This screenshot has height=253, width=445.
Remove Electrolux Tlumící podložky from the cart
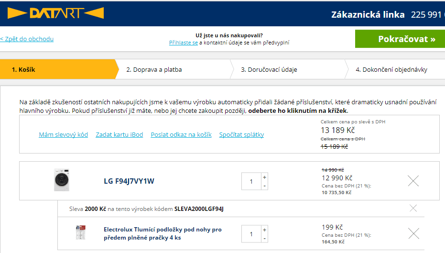pyautogui.click(x=413, y=233)
